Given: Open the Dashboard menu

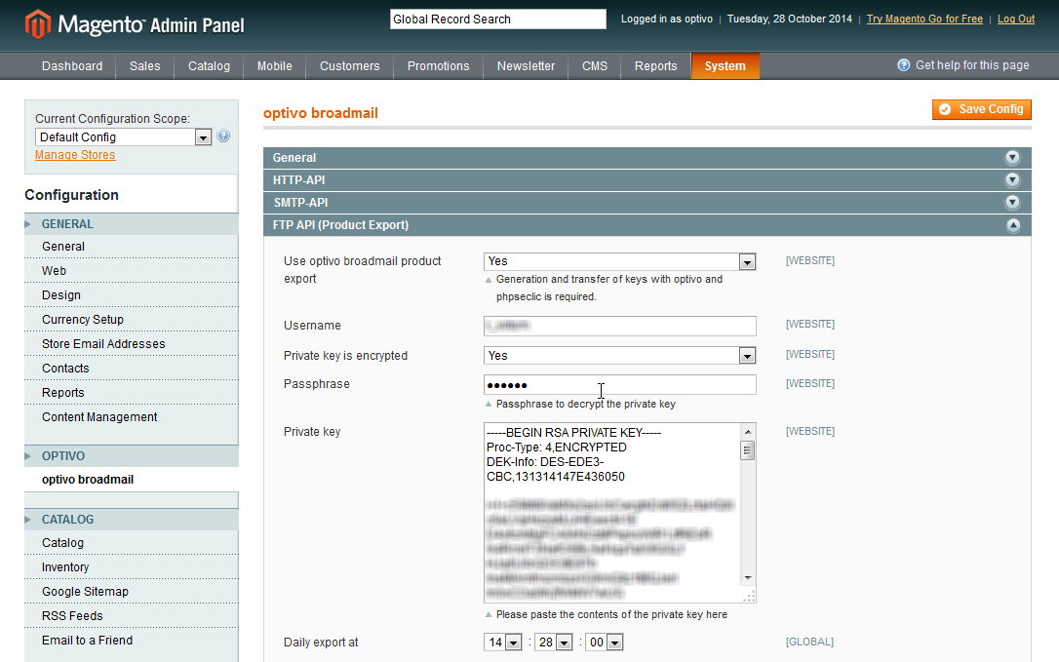Looking at the screenshot, I should pyautogui.click(x=72, y=66).
